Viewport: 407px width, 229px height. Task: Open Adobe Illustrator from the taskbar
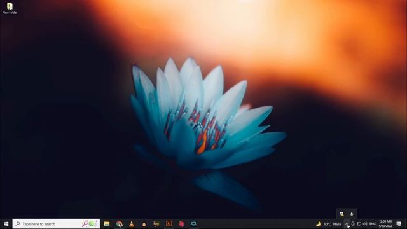(x=169, y=223)
